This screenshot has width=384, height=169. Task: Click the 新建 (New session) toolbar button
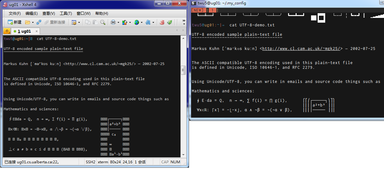(14, 22)
